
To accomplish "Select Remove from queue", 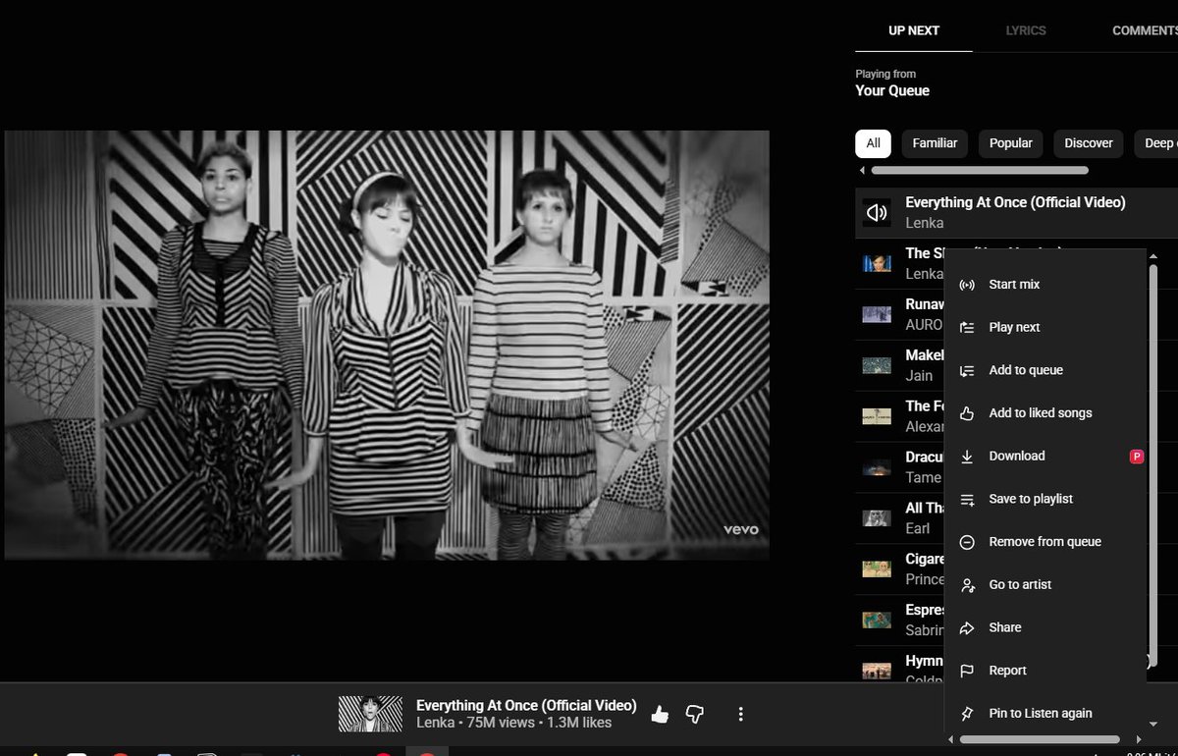I will (1044, 542).
